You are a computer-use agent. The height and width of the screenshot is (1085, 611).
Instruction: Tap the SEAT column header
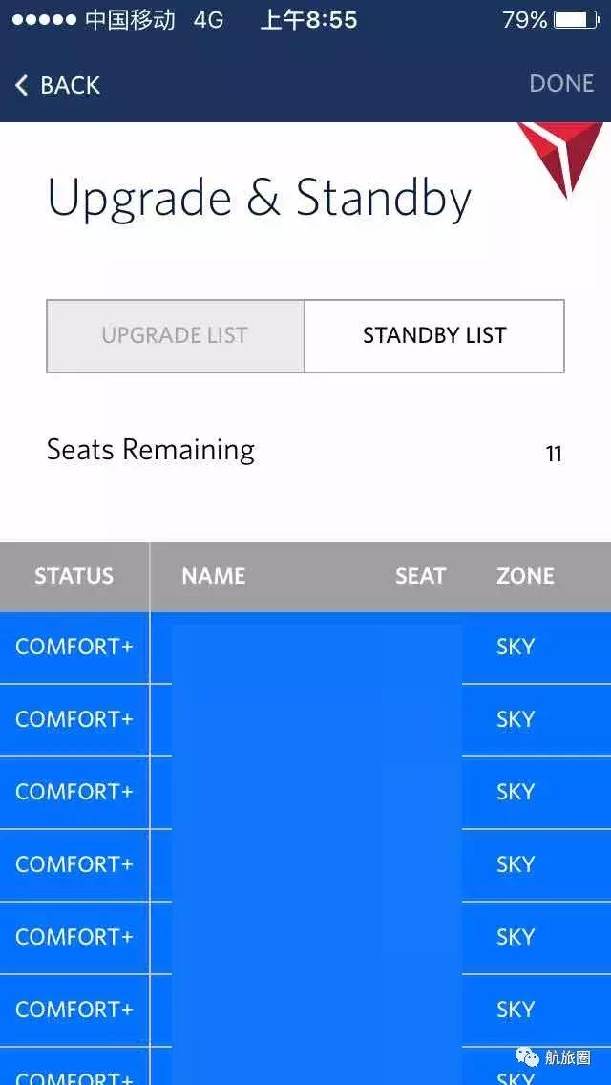coord(420,576)
